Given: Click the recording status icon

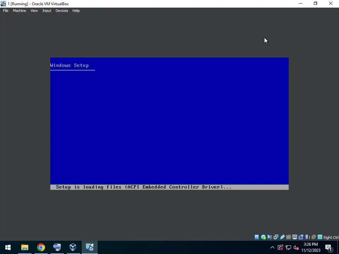Looking at the screenshot, I should (x=301, y=237).
